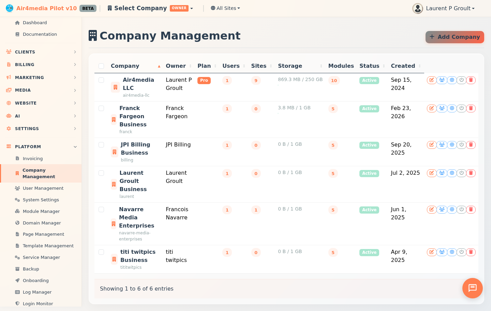Check the Air4media LLC row checkbox
The height and width of the screenshot is (311, 491).
101,80
